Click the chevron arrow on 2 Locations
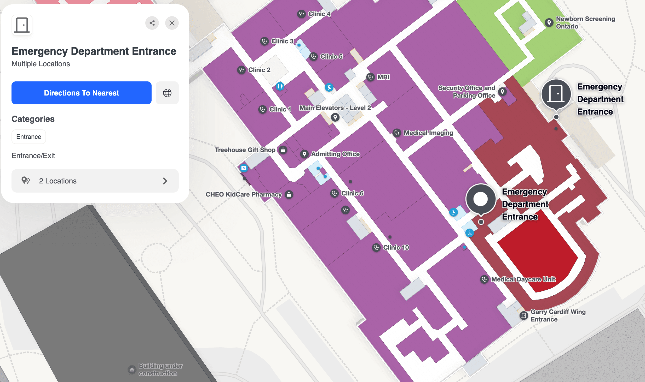This screenshot has height=382, width=645. pyautogui.click(x=165, y=181)
